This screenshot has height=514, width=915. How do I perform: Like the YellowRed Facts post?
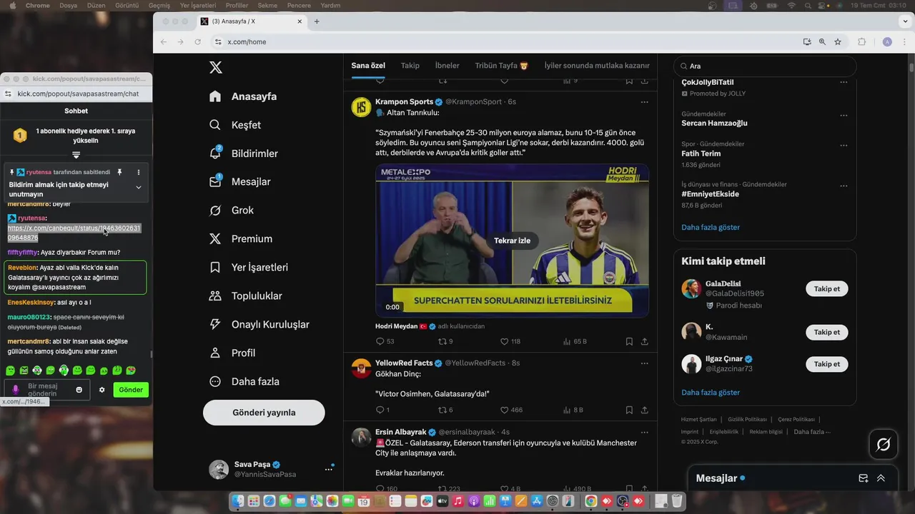click(x=511, y=410)
